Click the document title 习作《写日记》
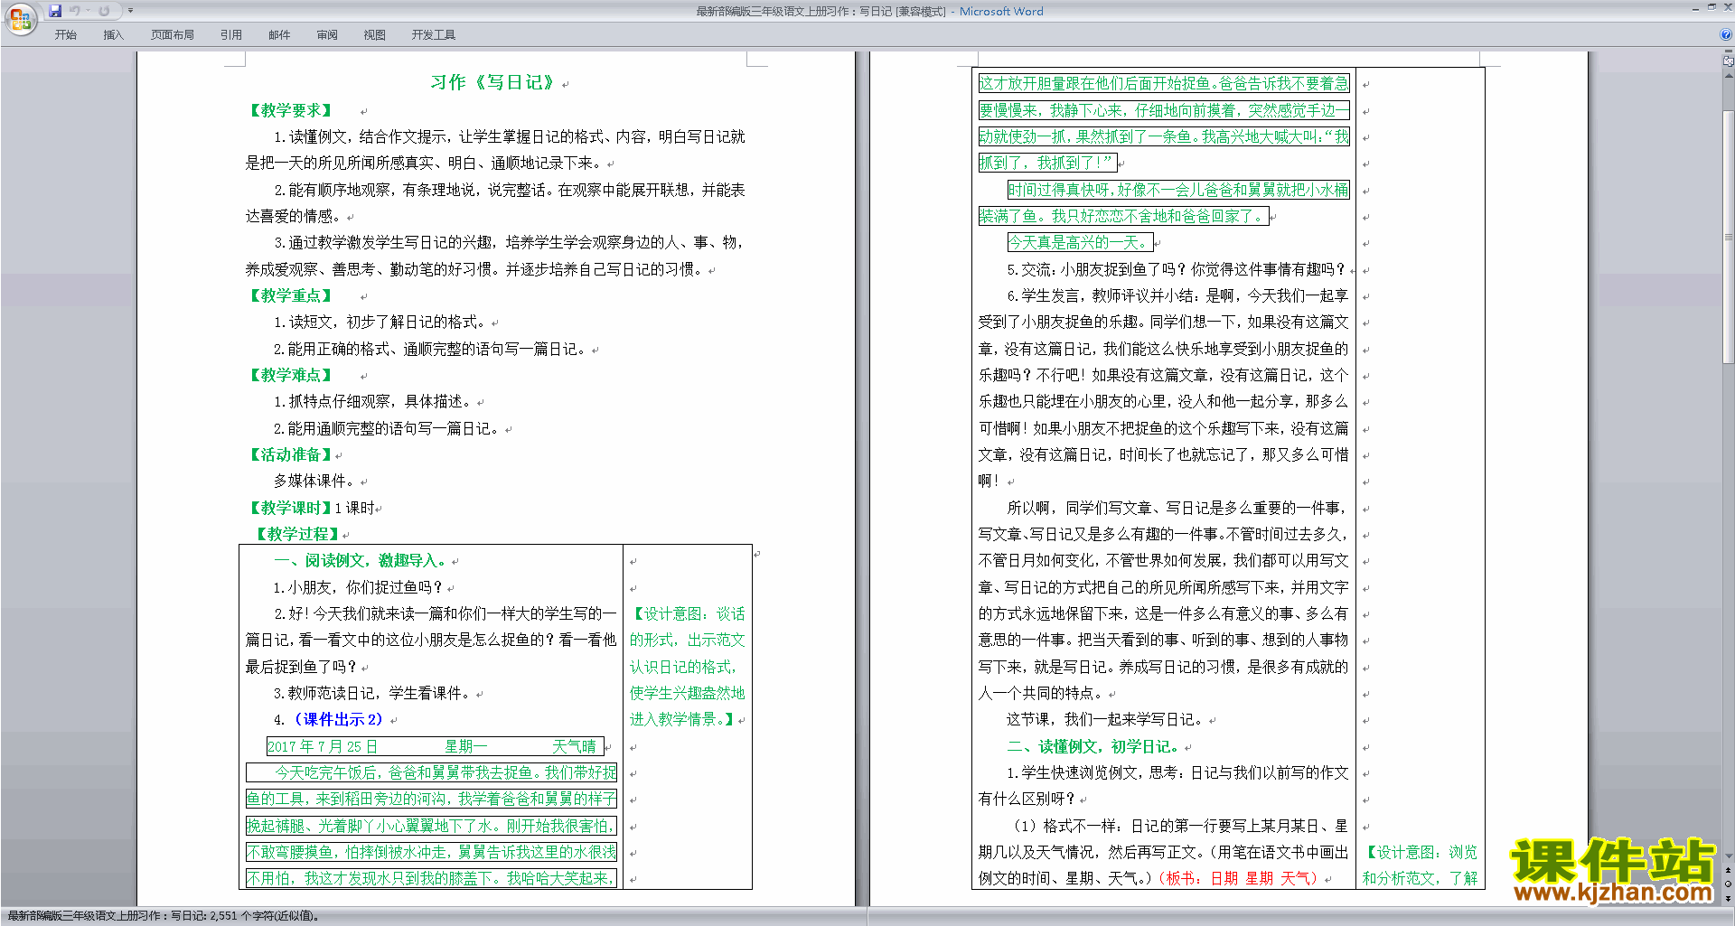Viewport: 1735px width, 926px height. click(x=492, y=82)
